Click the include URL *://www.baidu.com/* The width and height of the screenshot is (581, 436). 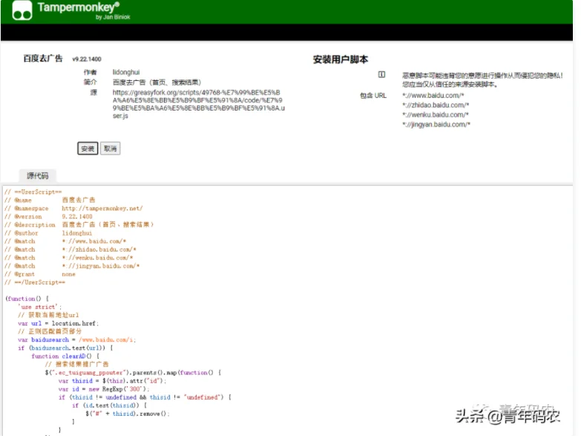[433, 95]
